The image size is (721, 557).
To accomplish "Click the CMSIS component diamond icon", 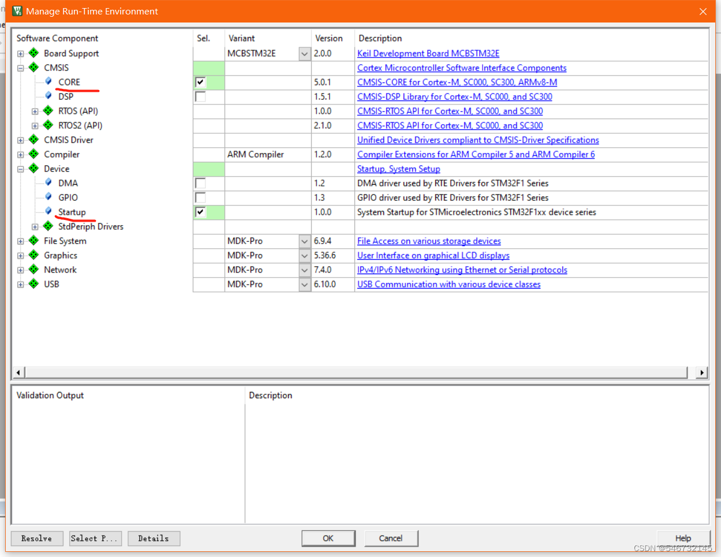I will [x=33, y=68].
